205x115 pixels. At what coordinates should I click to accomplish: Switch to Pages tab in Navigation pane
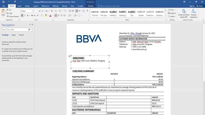tap(13, 35)
